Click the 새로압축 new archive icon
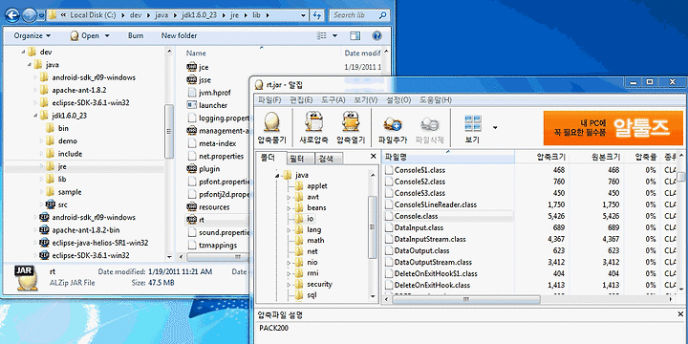 [x=313, y=121]
